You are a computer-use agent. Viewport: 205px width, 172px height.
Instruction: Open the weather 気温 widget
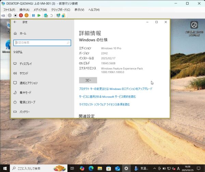141,168
